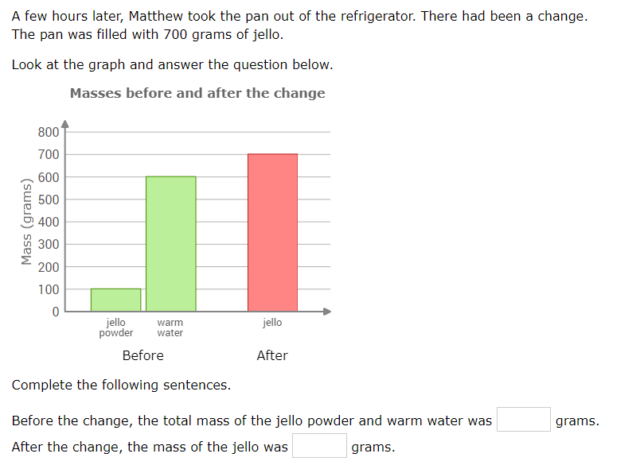This screenshot has height=469, width=644.
Task: Click the 'Before' group label
Action: point(143,355)
